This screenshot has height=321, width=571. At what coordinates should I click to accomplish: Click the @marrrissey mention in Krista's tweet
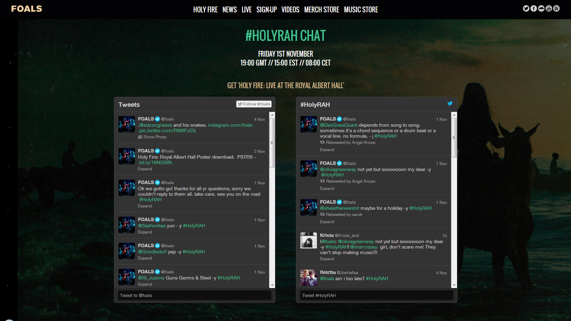coord(364,247)
